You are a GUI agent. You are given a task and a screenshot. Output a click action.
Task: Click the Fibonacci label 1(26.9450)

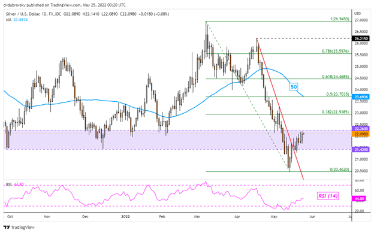(339, 19)
